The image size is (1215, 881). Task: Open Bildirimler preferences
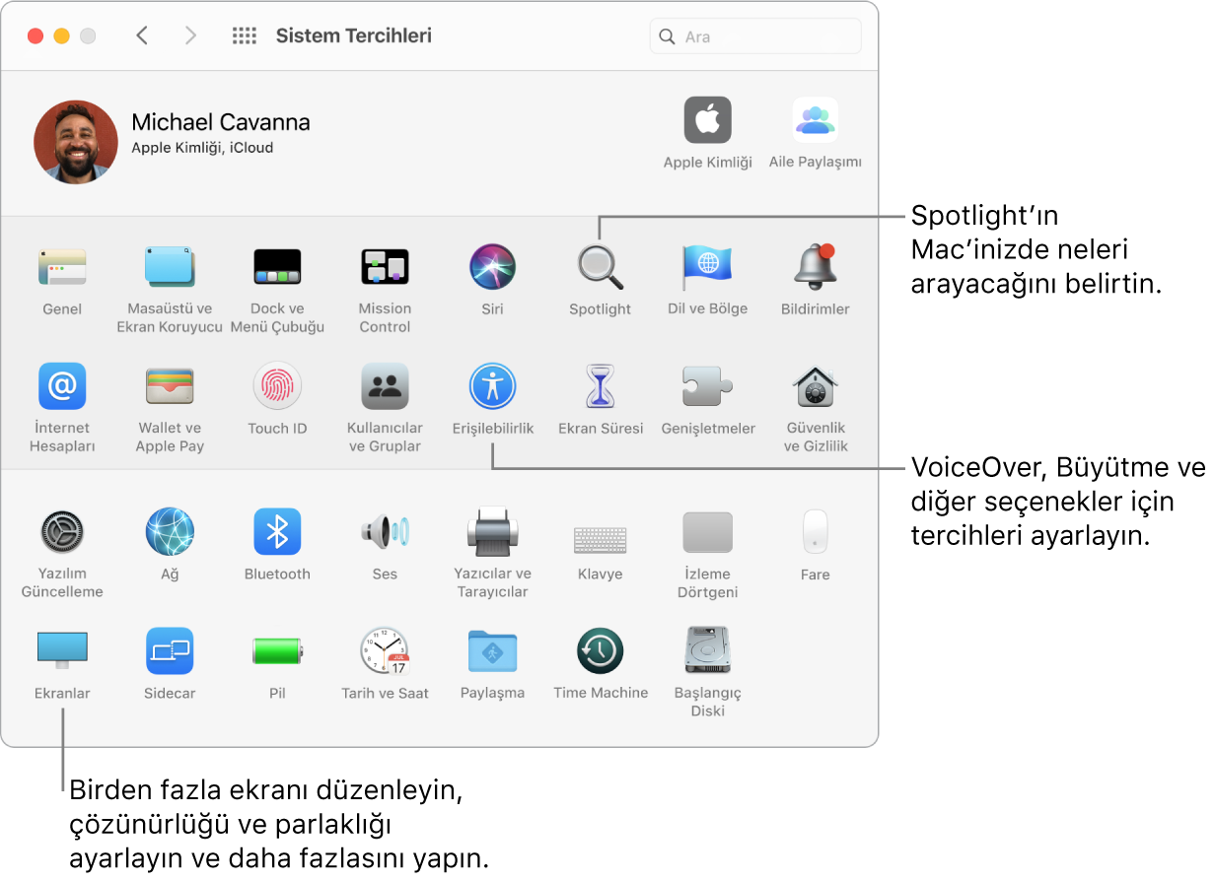click(x=815, y=266)
